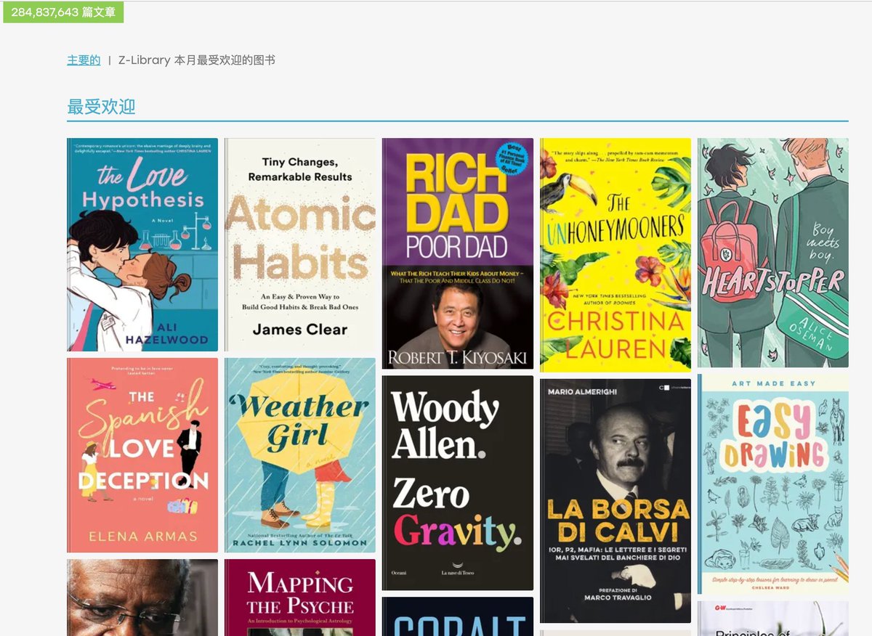The height and width of the screenshot is (636, 872).
Task: Click the Z-Library 本月最受欢迎的图书 breadcrumb text
Action: [x=197, y=60]
